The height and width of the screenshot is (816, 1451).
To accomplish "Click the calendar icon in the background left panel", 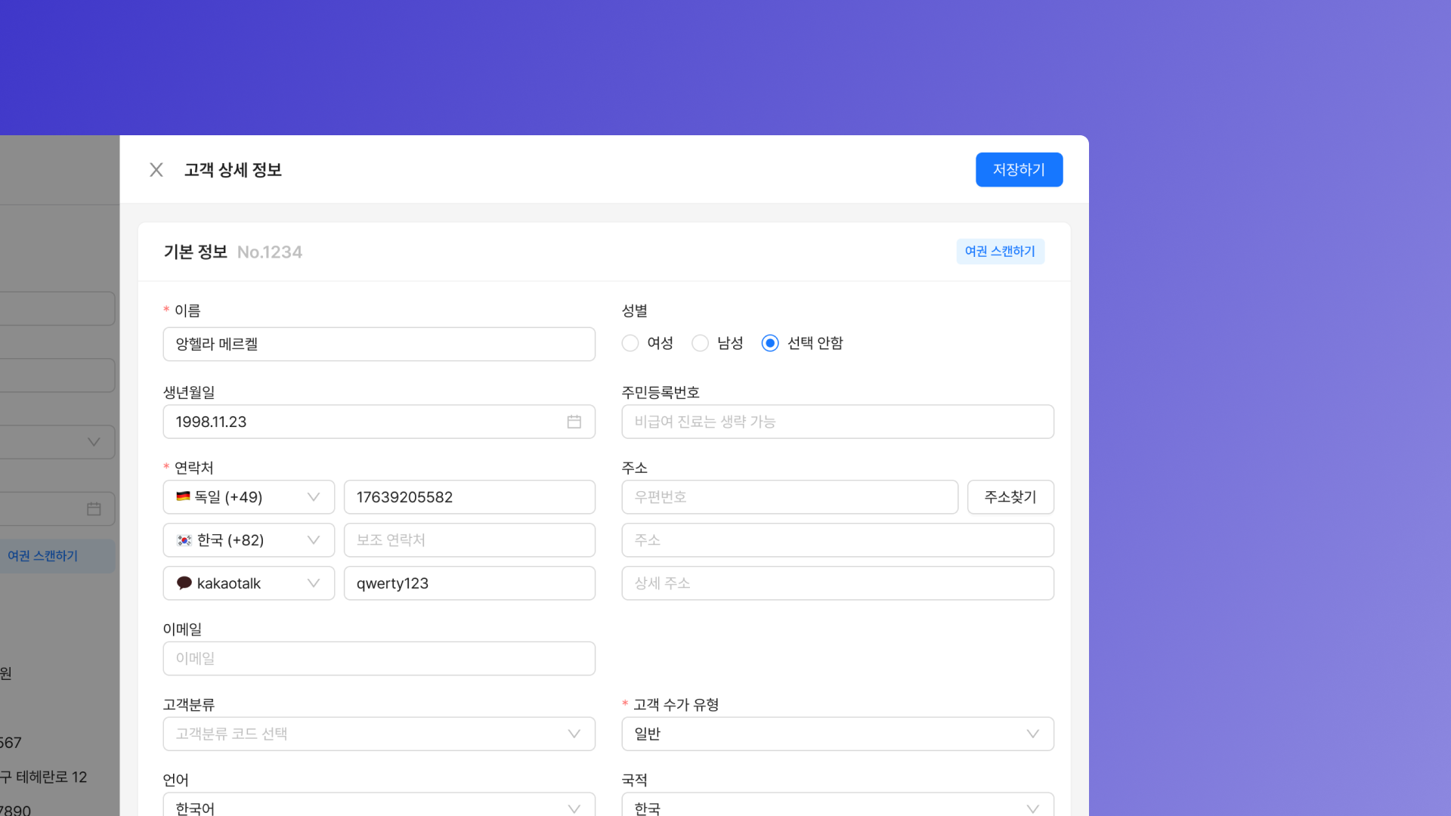I will click(94, 508).
